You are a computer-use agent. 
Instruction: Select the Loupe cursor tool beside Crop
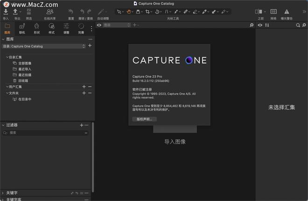click(138, 12)
